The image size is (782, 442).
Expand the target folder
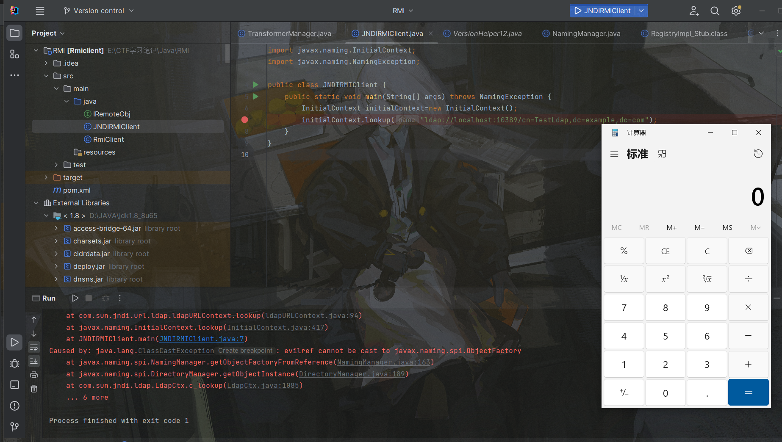46,177
